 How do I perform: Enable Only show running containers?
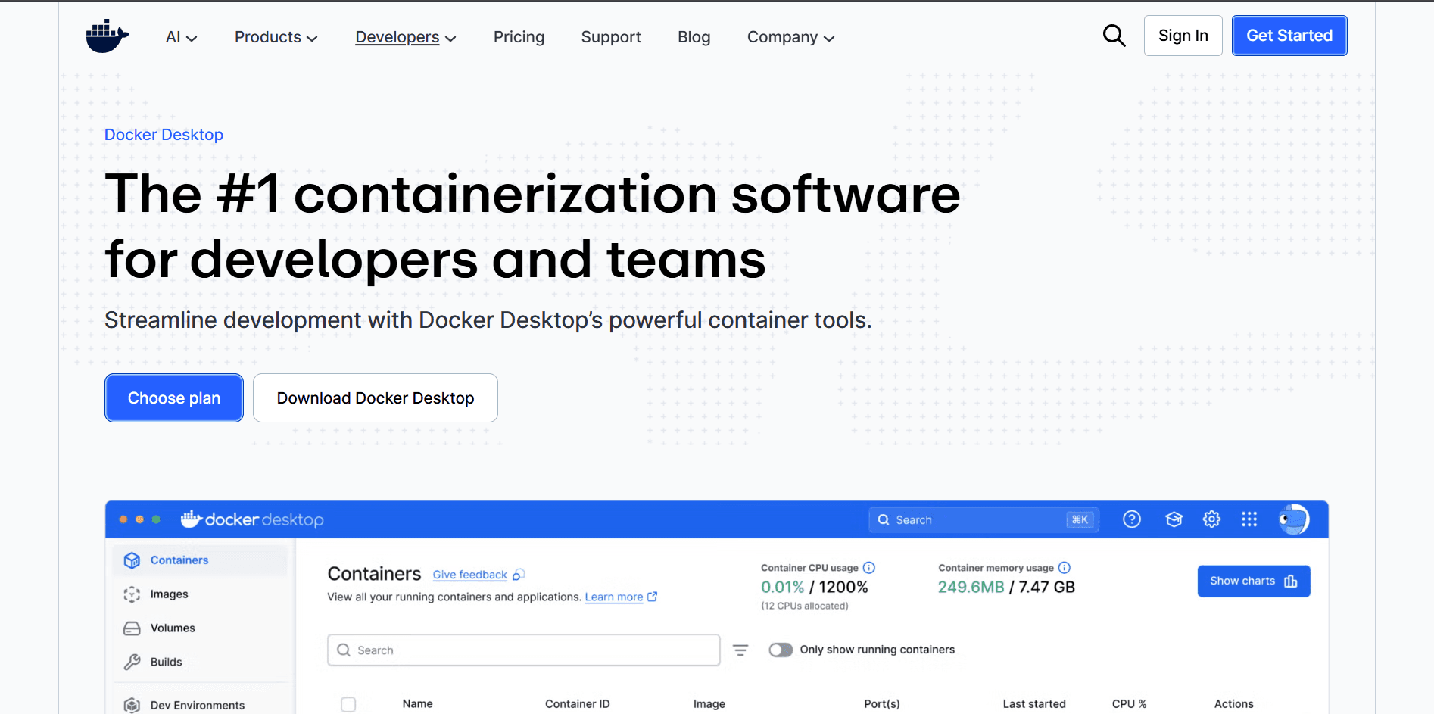(x=781, y=650)
